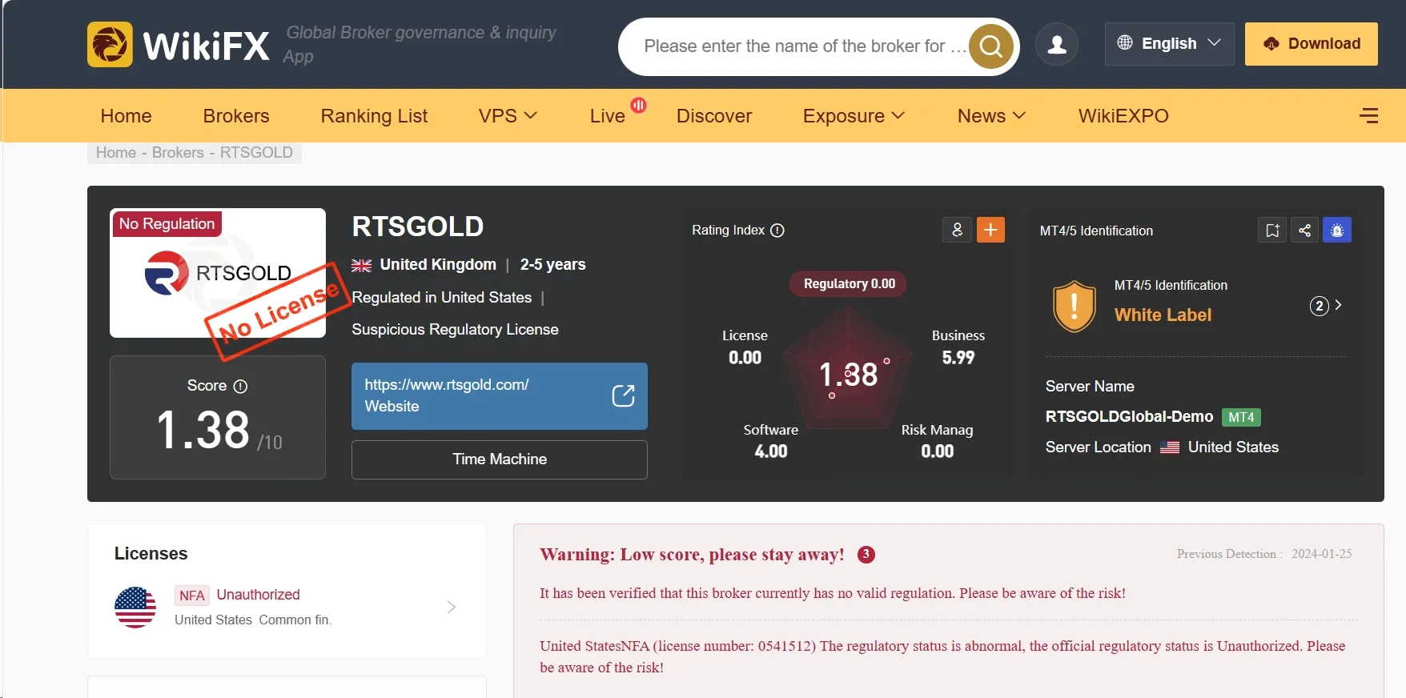The width and height of the screenshot is (1406, 698).
Task: Click the RTSGOLD broker logo
Action: coord(218,273)
